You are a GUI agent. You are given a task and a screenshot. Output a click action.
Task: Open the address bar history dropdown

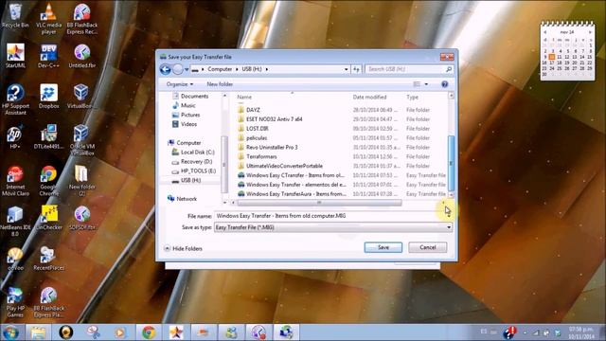[x=346, y=69]
